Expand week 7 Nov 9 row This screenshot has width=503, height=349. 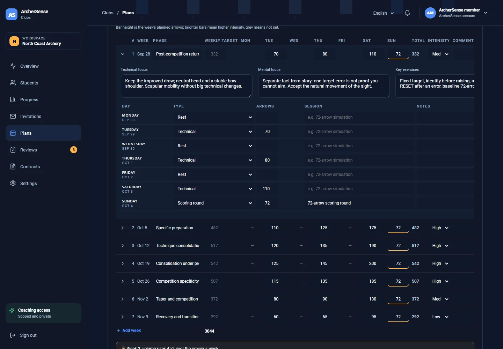click(123, 317)
